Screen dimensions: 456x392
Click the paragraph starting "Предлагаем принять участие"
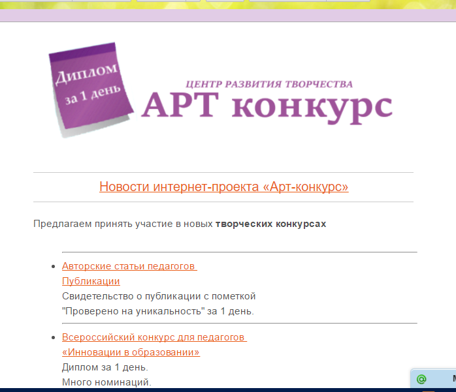(x=124, y=224)
